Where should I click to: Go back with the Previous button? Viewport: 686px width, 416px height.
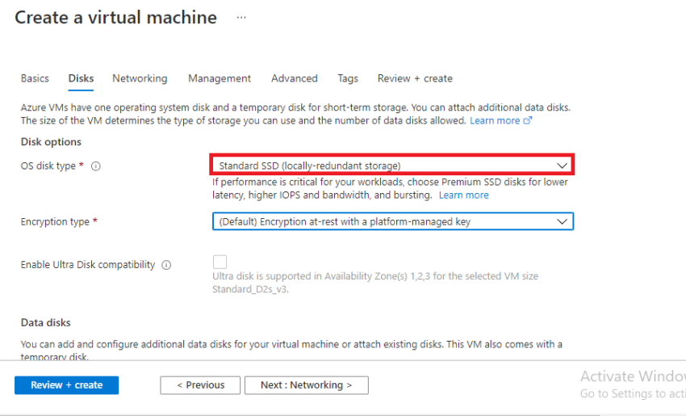pos(200,385)
